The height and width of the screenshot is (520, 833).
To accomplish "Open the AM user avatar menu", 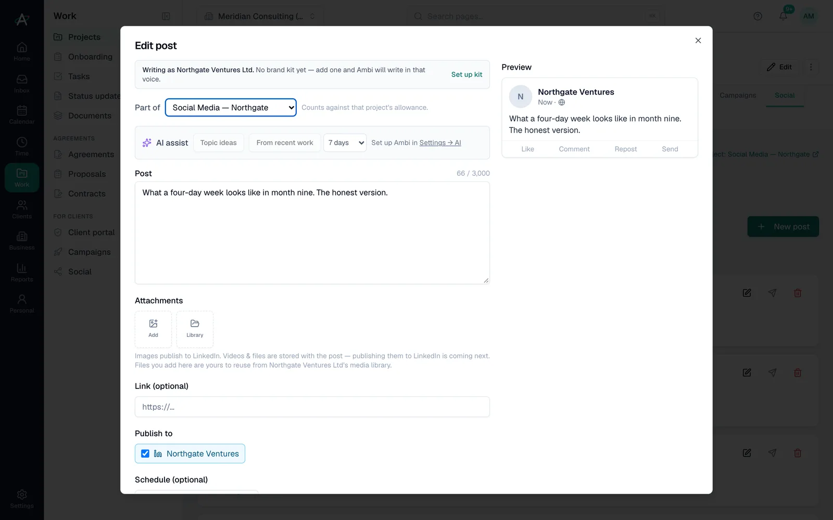I will click(809, 16).
